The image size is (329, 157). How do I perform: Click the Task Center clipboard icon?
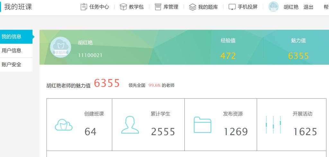pyautogui.click(x=84, y=7)
